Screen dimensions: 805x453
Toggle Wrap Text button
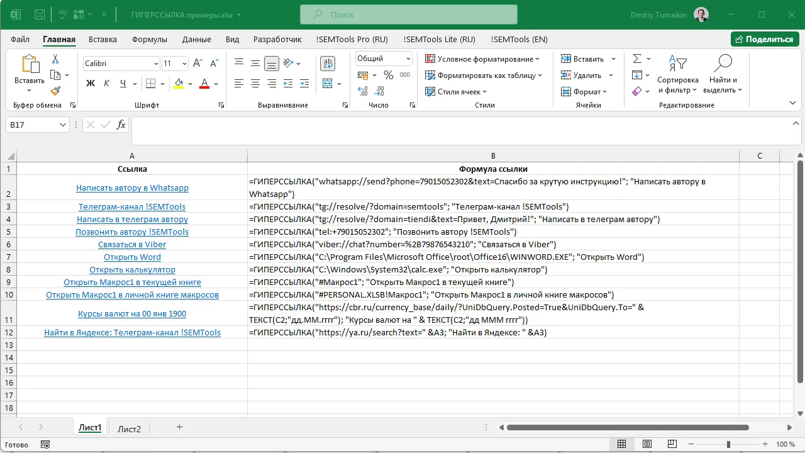point(328,64)
